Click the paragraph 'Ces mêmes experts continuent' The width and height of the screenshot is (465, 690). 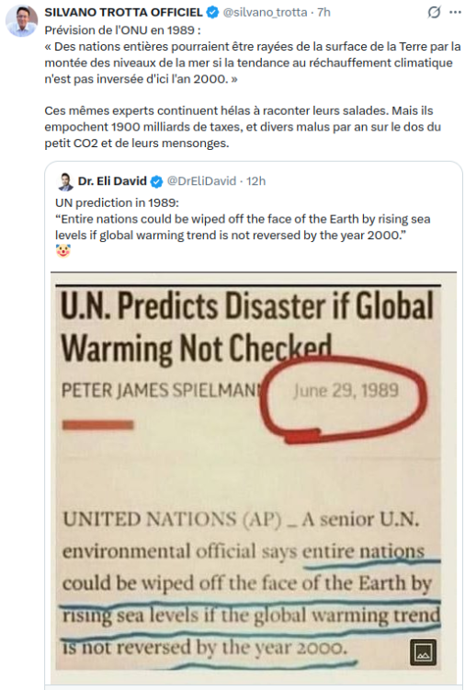pos(243,127)
